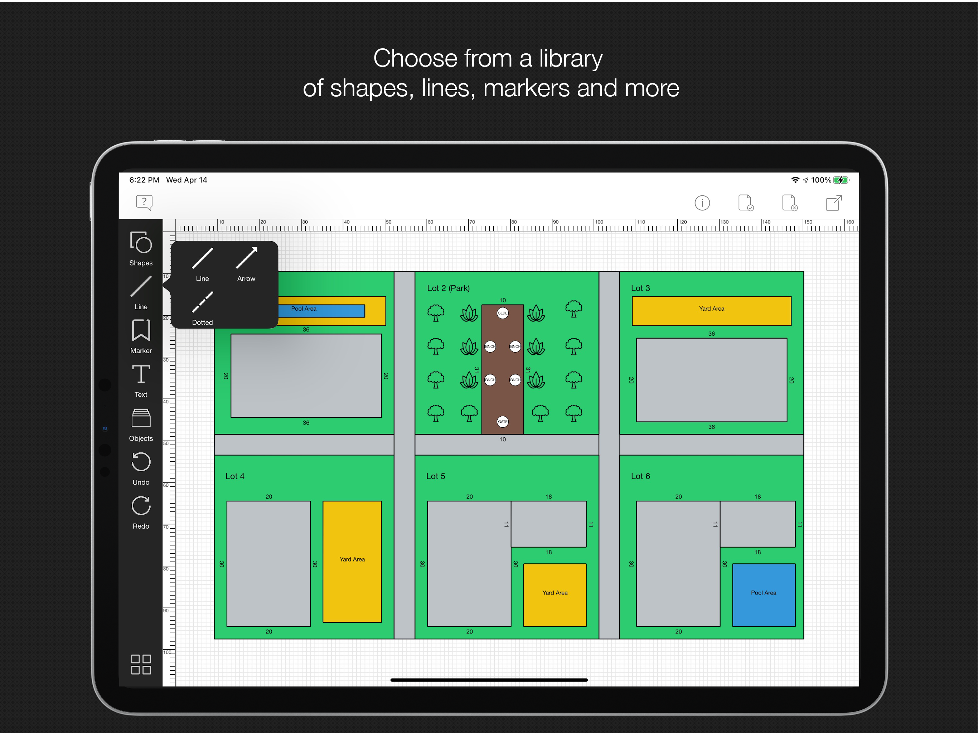The image size is (978, 733).
Task: Select the SLDE marker in park
Action: (x=502, y=313)
